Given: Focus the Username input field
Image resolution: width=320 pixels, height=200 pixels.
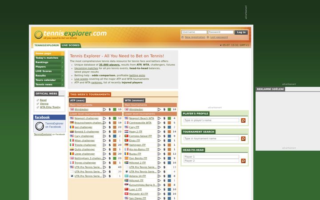Looking at the screenshot, I should coord(194,32).
